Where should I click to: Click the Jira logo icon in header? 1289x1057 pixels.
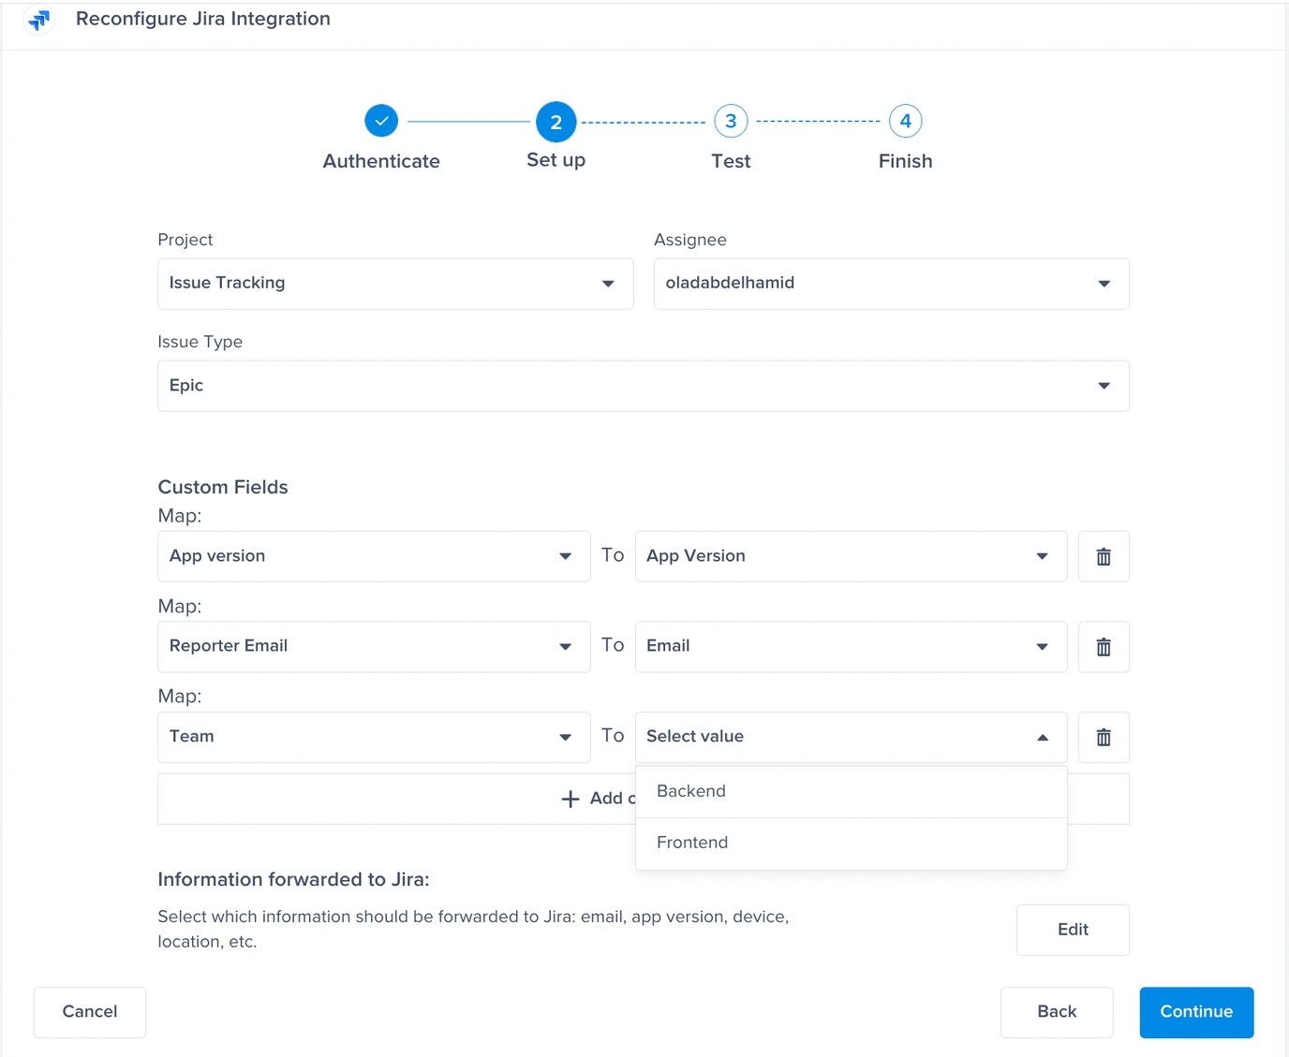39,20
